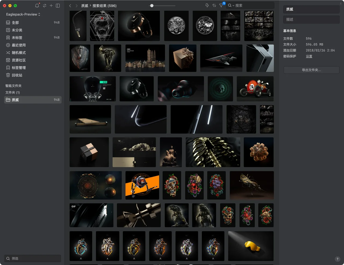
Task: Open 最近使用 in the sidebar
Action: 33,45
